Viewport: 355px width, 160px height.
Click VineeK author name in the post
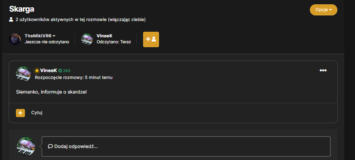click(49, 70)
